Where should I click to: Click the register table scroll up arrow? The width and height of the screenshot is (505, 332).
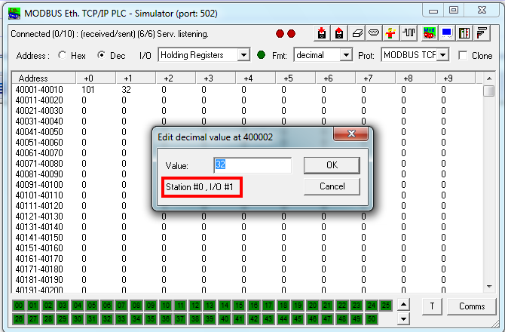click(489, 78)
